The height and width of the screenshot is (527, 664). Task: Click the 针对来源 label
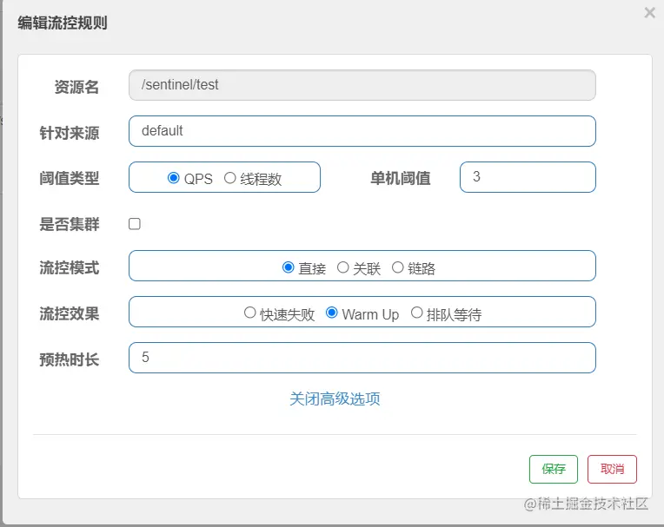point(70,133)
